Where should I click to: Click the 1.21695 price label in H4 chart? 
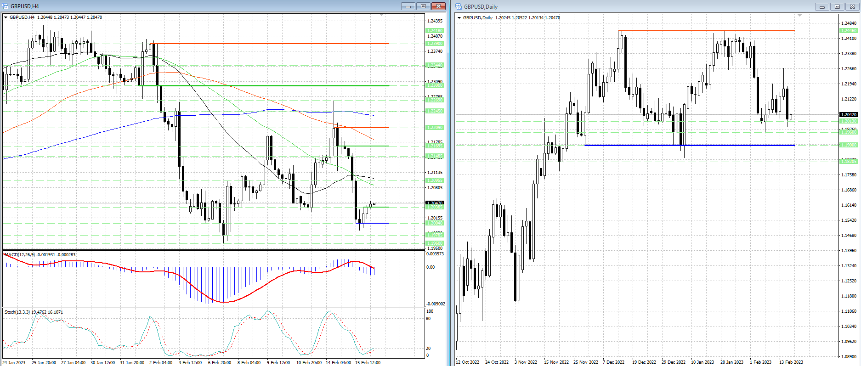tap(435, 146)
